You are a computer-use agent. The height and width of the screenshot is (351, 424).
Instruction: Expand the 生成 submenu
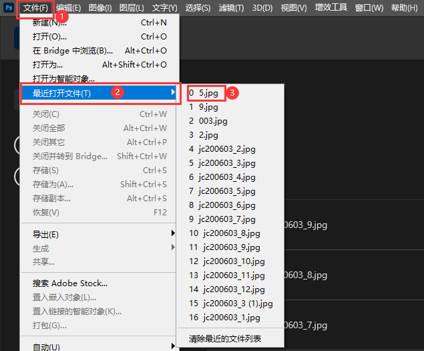pos(99,248)
